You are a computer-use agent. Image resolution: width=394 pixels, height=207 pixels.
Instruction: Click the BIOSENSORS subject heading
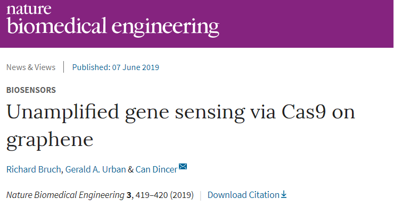[x=31, y=90]
